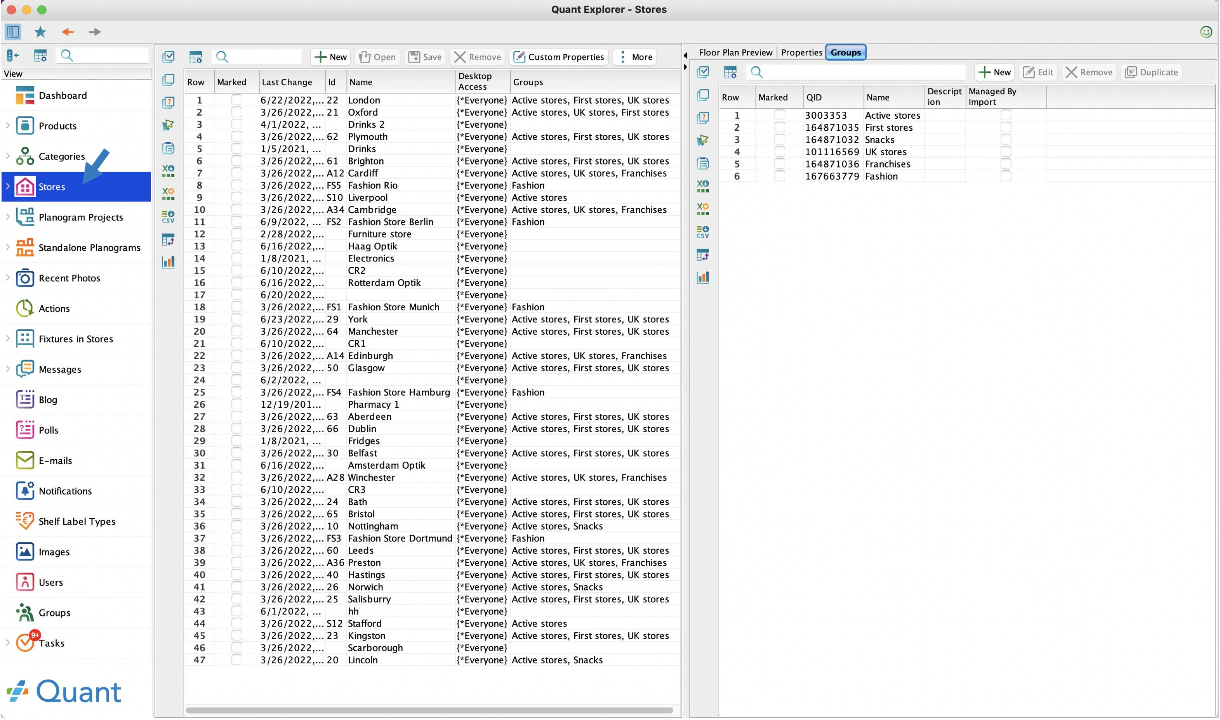Click the CSV export icon in stores toolbar
The image size is (1220, 720).
(x=169, y=217)
